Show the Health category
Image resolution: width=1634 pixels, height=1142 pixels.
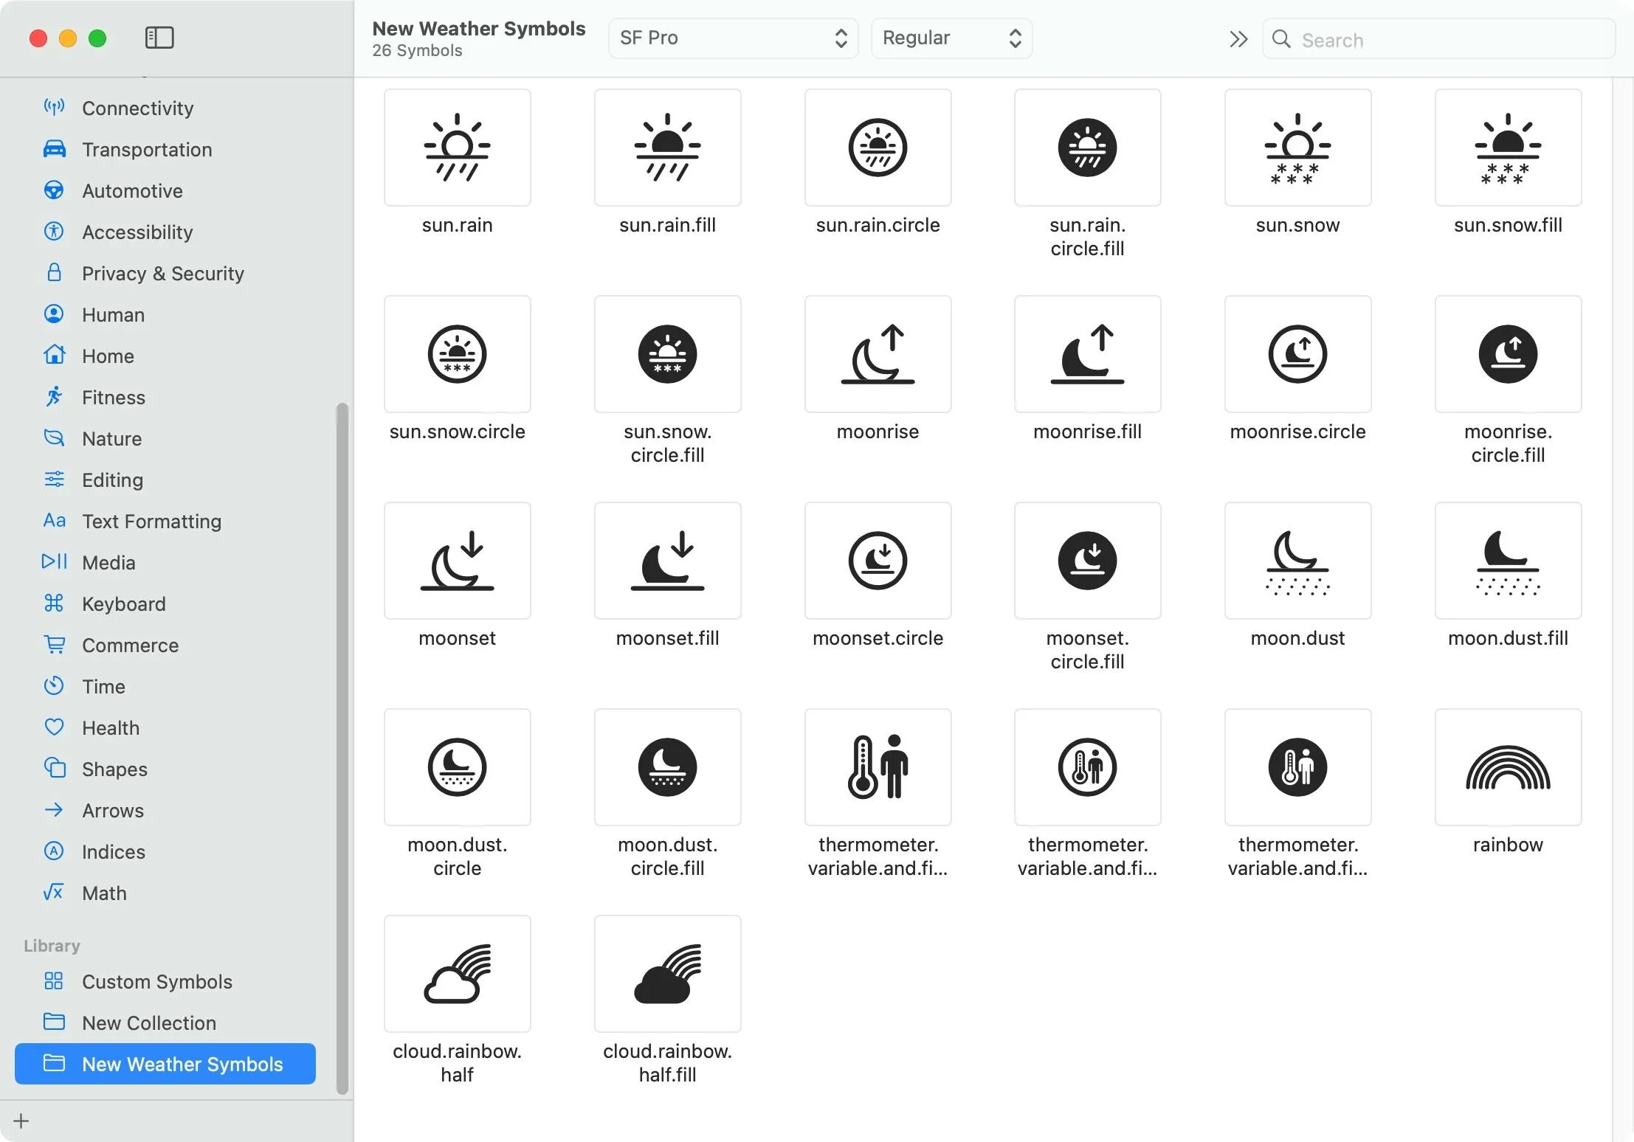pos(165,727)
